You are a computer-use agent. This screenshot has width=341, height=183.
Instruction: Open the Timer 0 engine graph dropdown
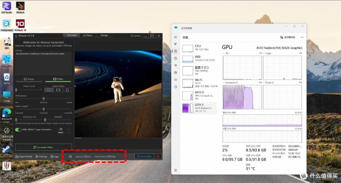click(268, 83)
